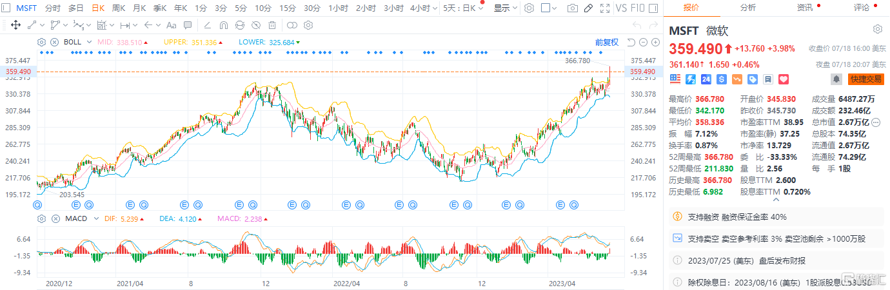Select the polyline channel drawing tool

click(x=55, y=25)
